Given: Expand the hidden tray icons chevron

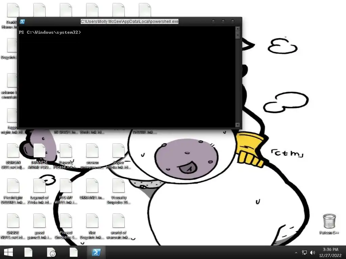Looking at the screenshot, I should coord(296,253).
